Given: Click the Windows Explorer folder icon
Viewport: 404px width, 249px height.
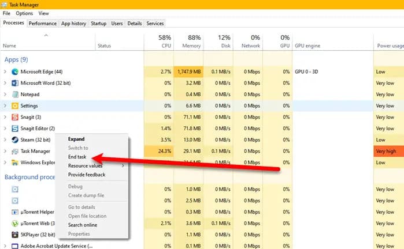Looking at the screenshot, I should [x=15, y=163].
